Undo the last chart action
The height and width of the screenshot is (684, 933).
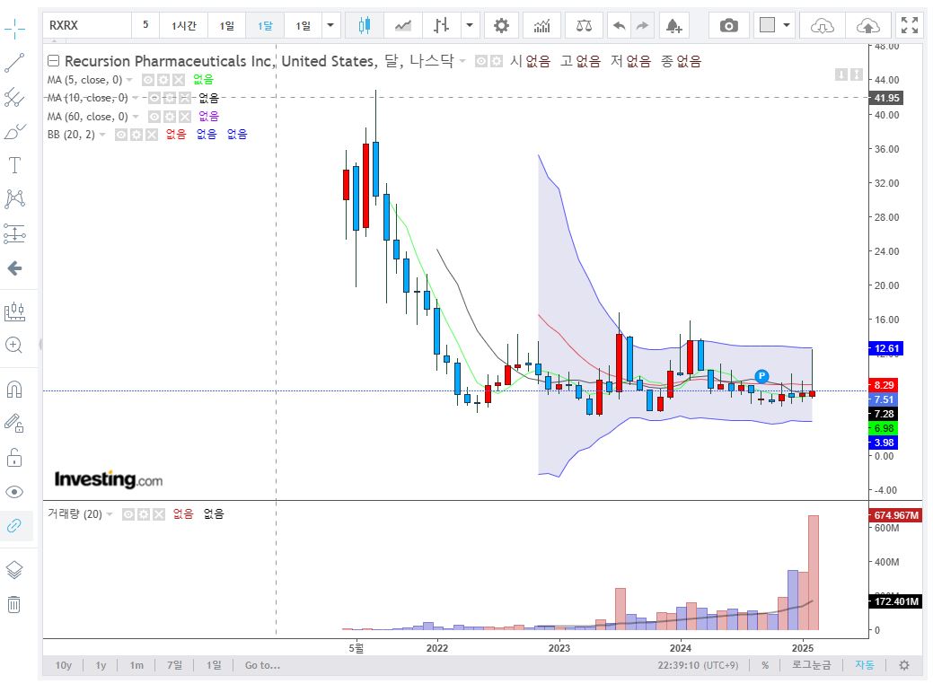(619, 25)
